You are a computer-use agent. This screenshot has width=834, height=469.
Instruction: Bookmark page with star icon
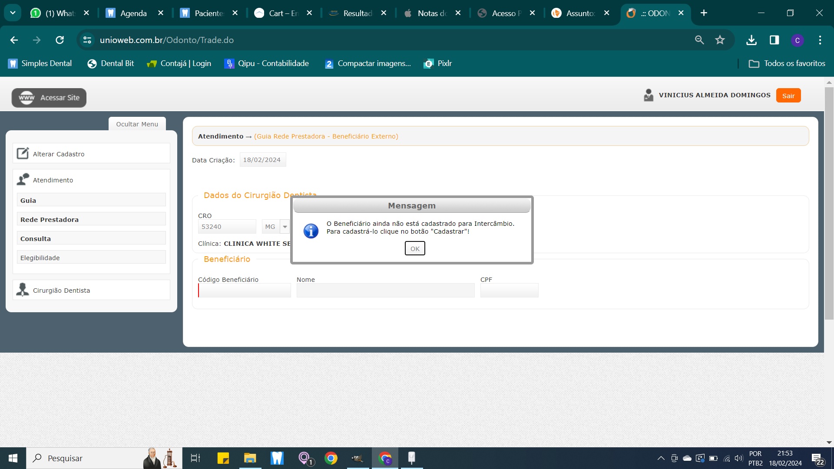pos(720,40)
